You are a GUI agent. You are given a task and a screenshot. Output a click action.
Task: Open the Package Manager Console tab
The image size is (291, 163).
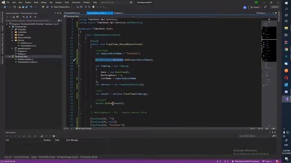[68, 157]
